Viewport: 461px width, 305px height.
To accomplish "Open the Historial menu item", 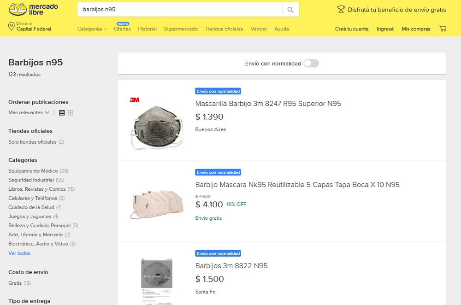I will click(x=147, y=29).
